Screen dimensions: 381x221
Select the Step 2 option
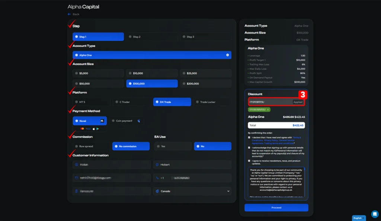click(152, 37)
